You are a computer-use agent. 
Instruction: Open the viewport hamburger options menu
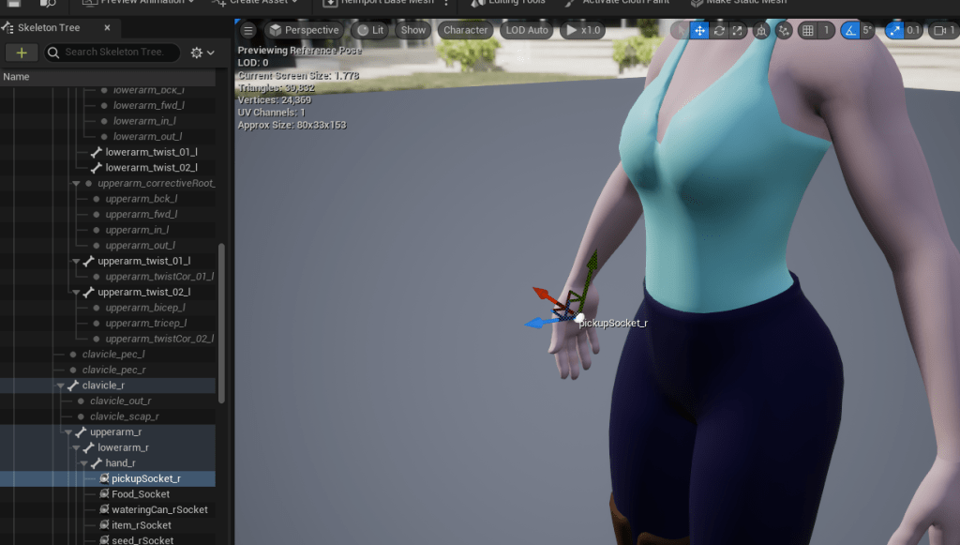(x=248, y=30)
